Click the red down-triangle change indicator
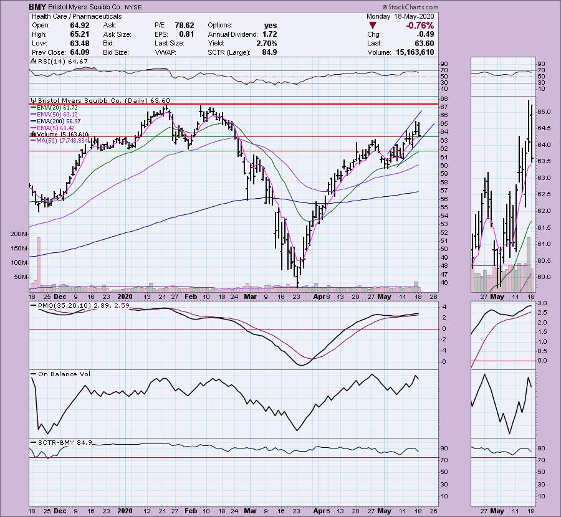The width and height of the screenshot is (561, 517). [x=373, y=26]
